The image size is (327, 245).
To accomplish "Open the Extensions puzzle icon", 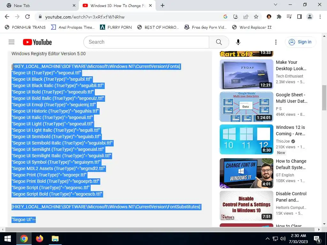I will (x=279, y=17).
